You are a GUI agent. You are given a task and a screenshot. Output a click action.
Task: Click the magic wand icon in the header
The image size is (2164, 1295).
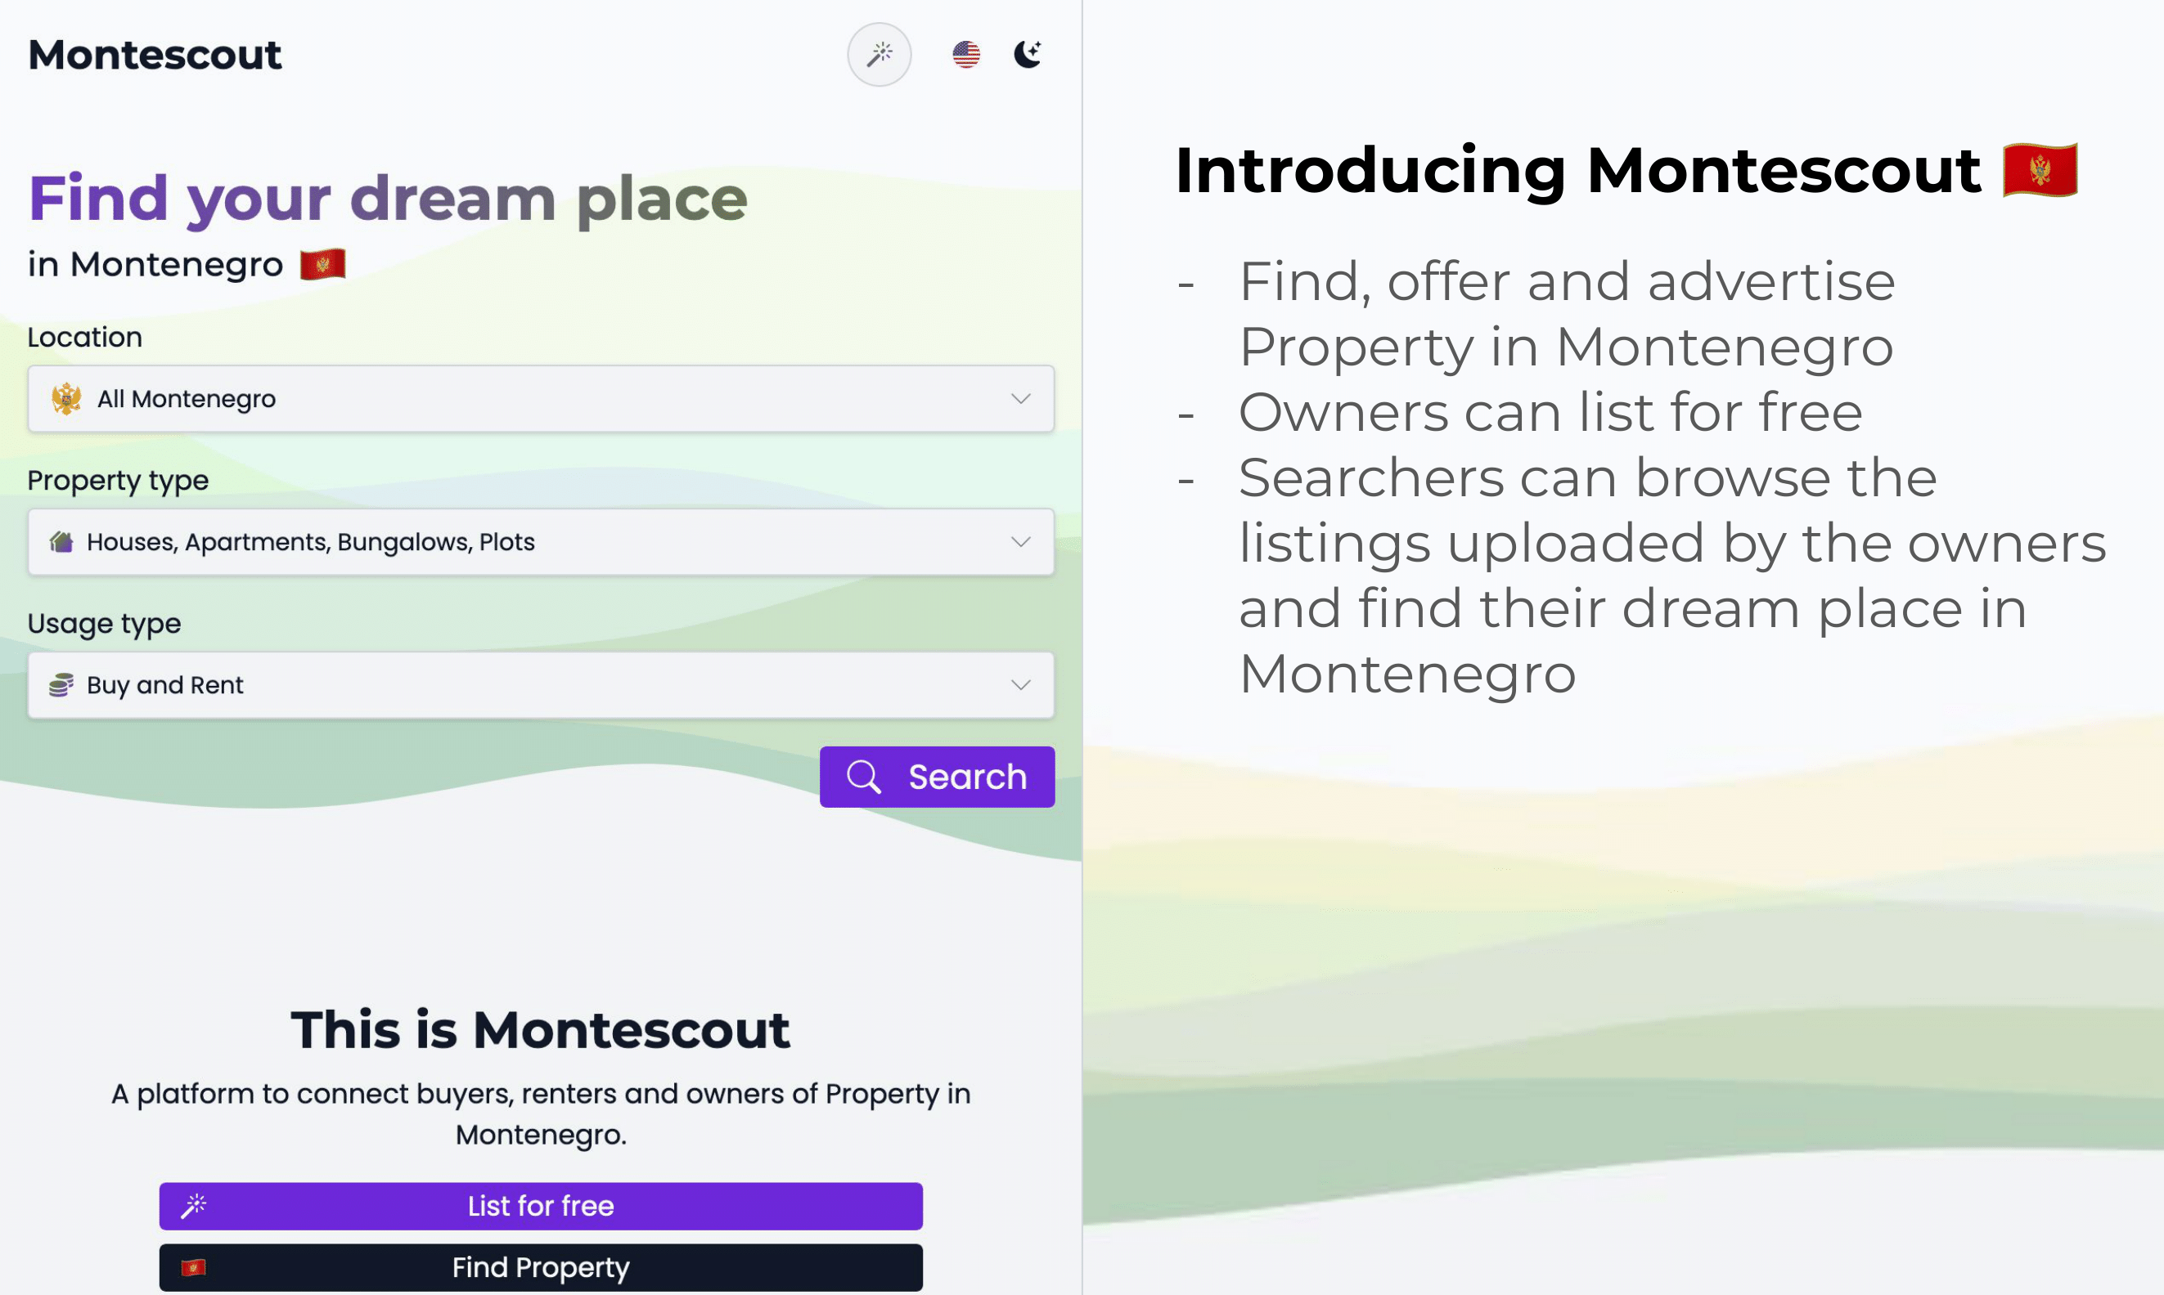coord(879,54)
